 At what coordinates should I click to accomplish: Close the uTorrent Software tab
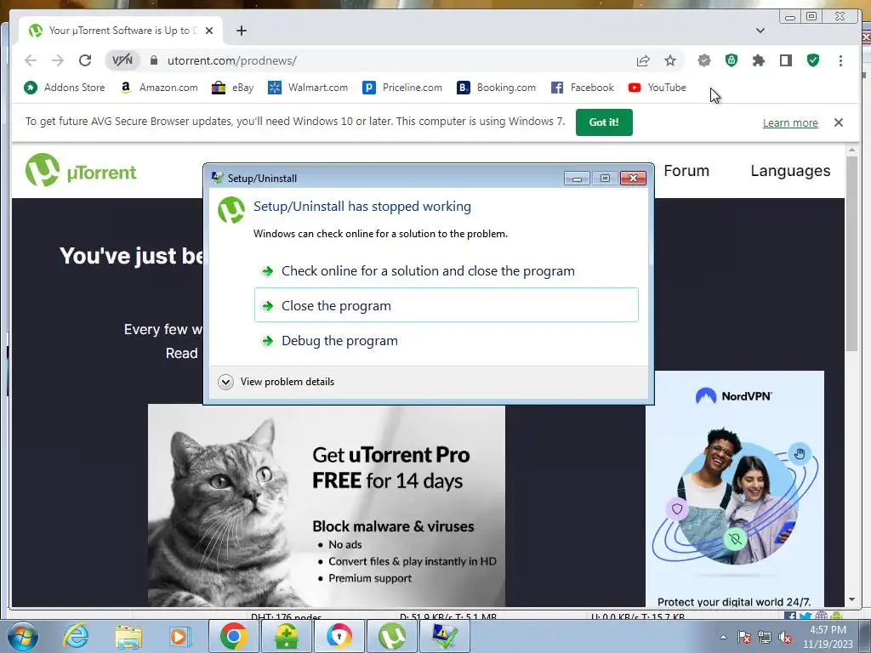point(209,31)
